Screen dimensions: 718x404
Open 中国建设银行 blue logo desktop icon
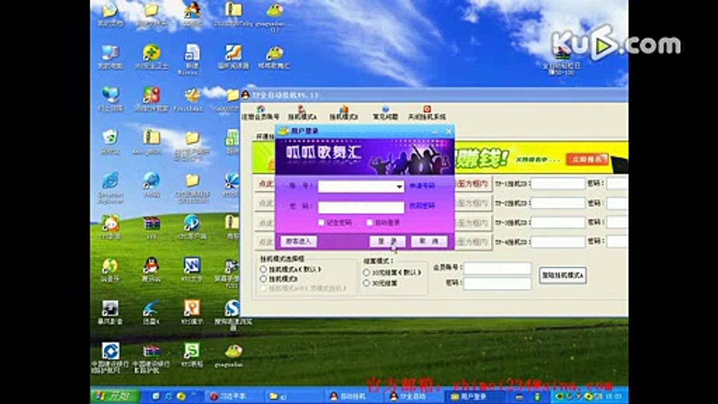110,357
